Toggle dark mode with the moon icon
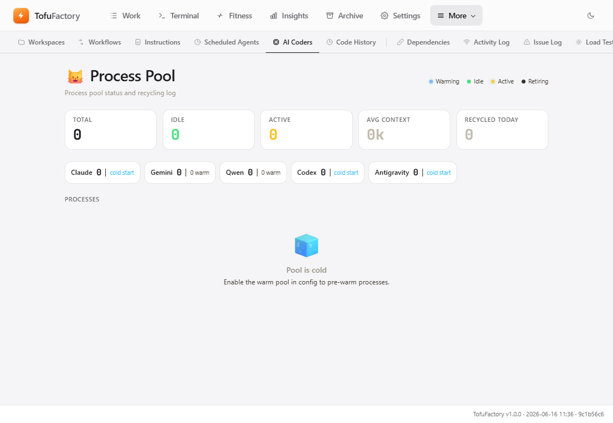 (x=591, y=16)
